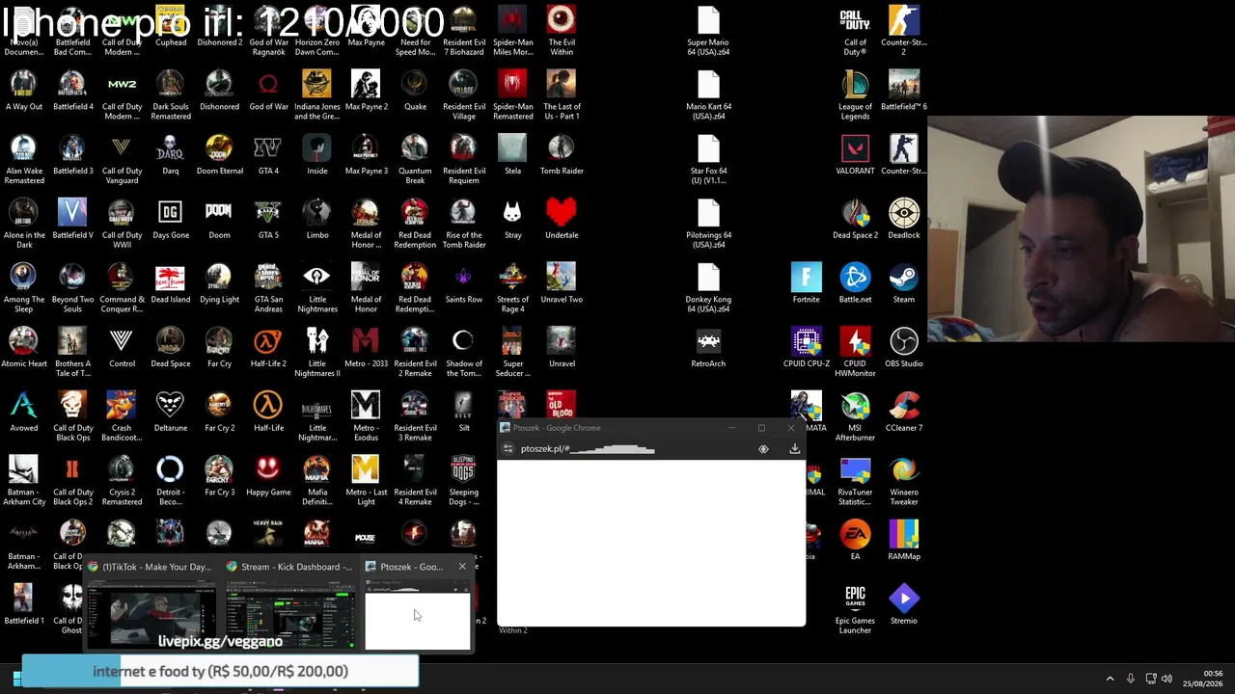Select the Spider-Man Remastered shortcut

tap(512, 93)
